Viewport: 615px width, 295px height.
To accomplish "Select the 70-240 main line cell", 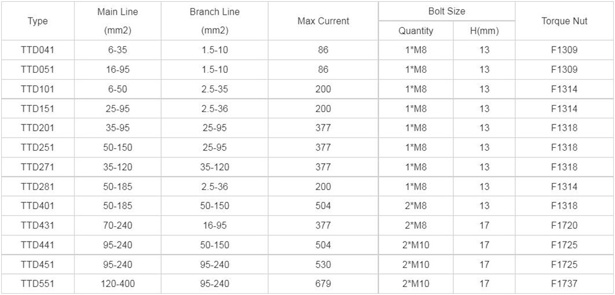I will pyautogui.click(x=118, y=225).
